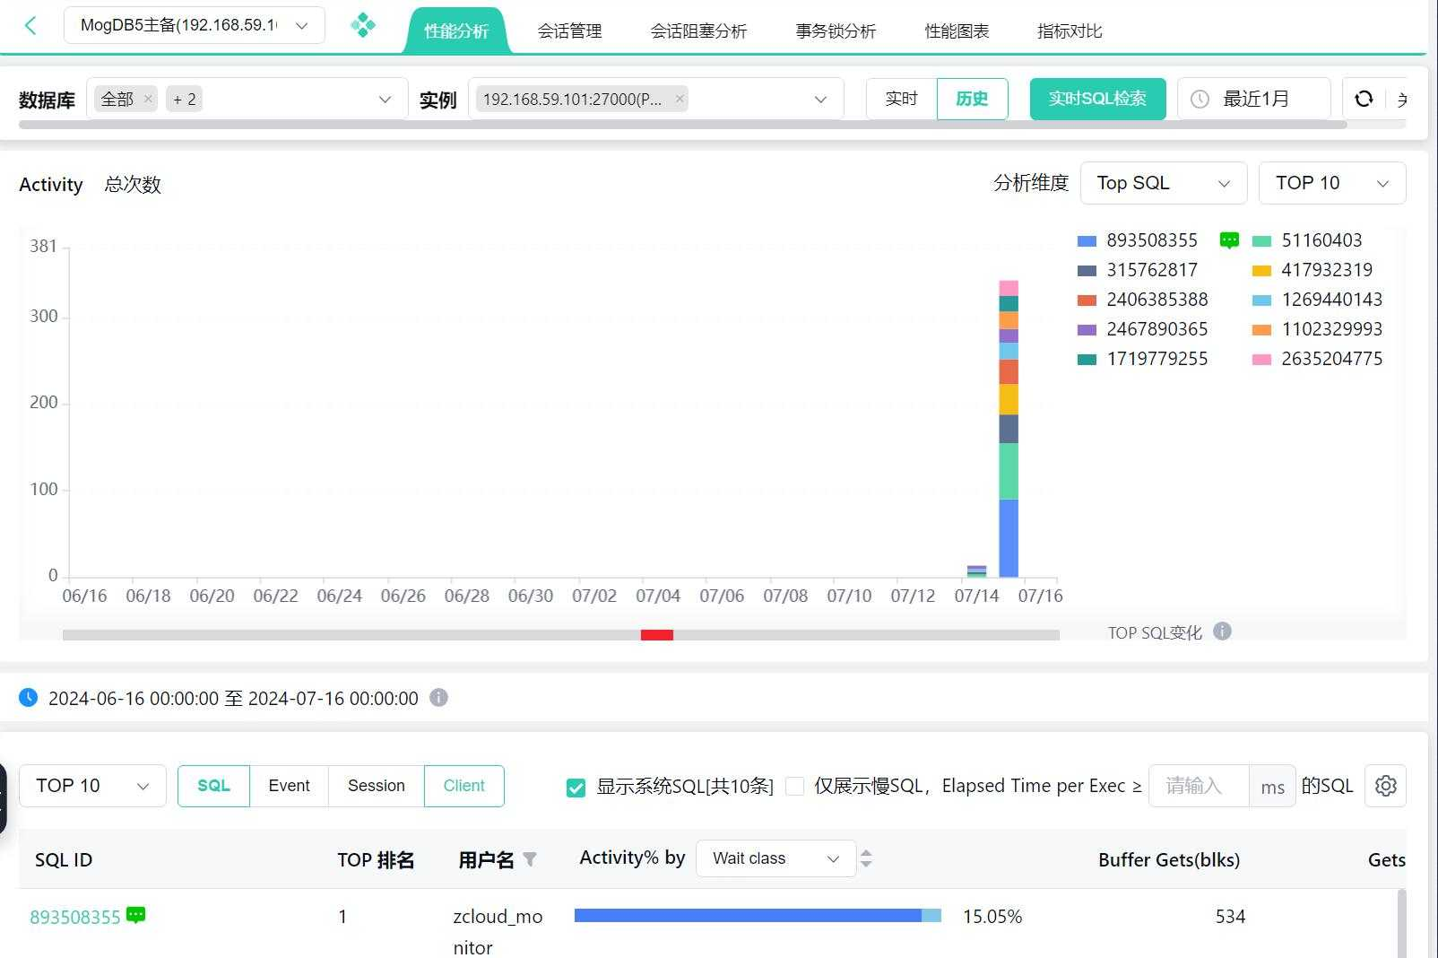Select the 历史 mode button
Screen dimensions: 1438x958
[972, 99]
